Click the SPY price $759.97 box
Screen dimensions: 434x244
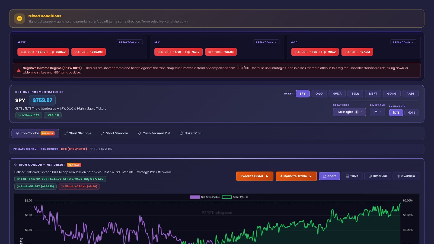(x=42, y=100)
